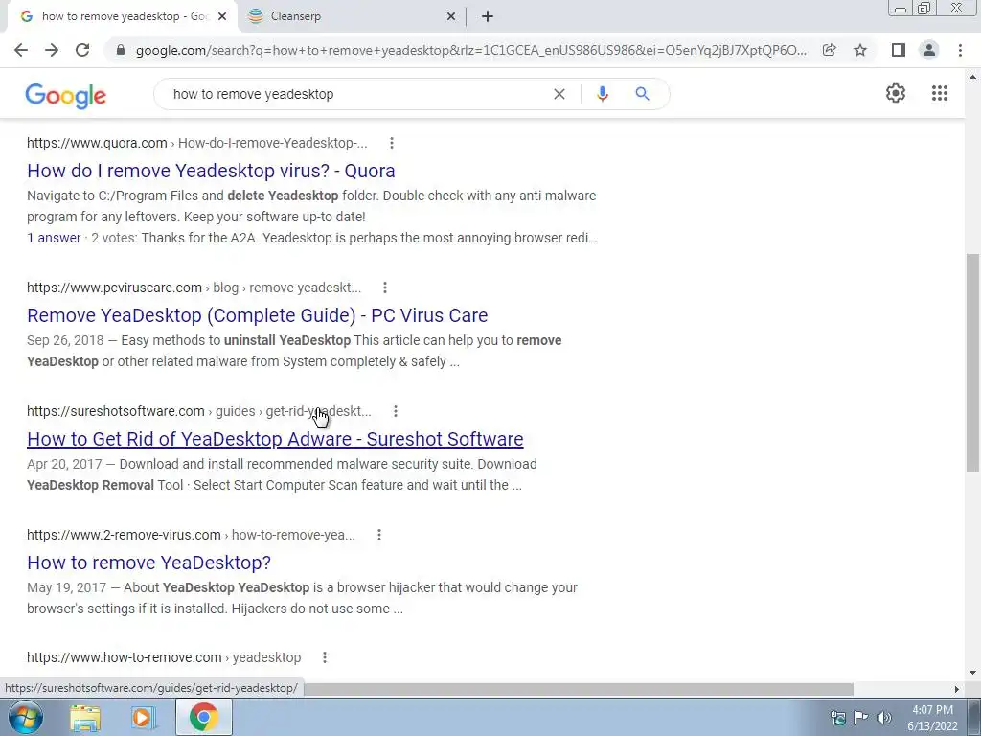Open the Chrome profile avatar
The image size is (981, 736).
pyautogui.click(x=929, y=50)
